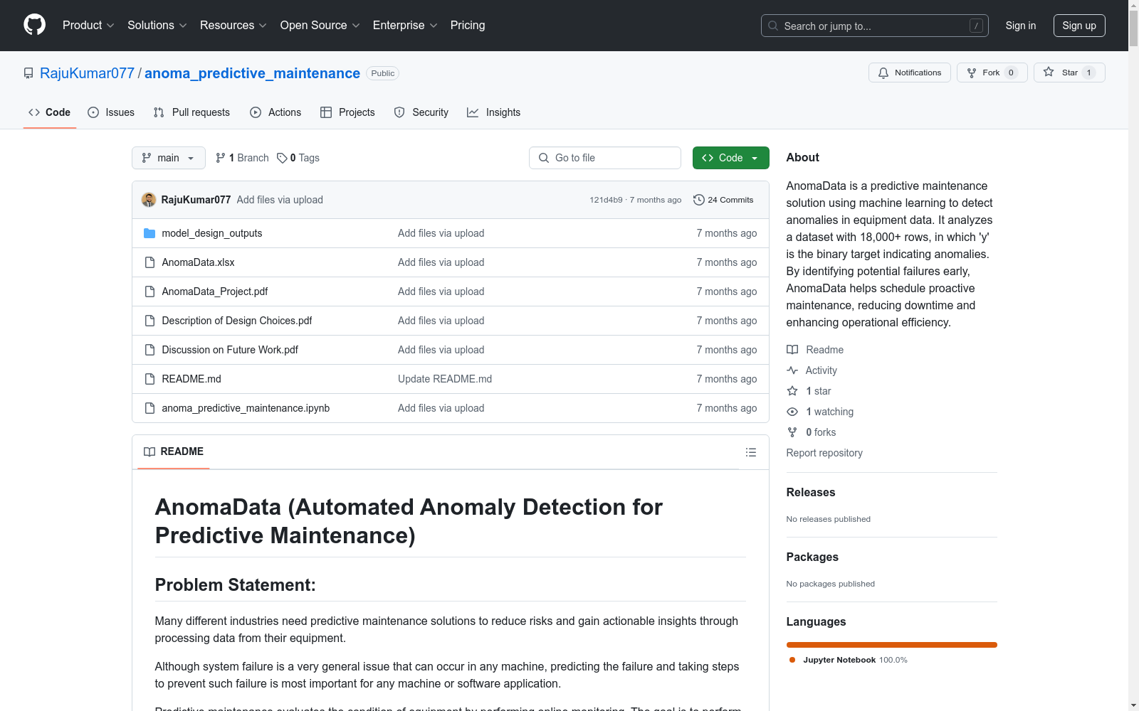The width and height of the screenshot is (1139, 711).
Task: Click the Packages heading link
Action: tap(812, 557)
